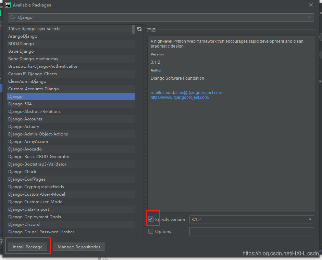Select the Django-Avocado package

[x=71, y=149]
